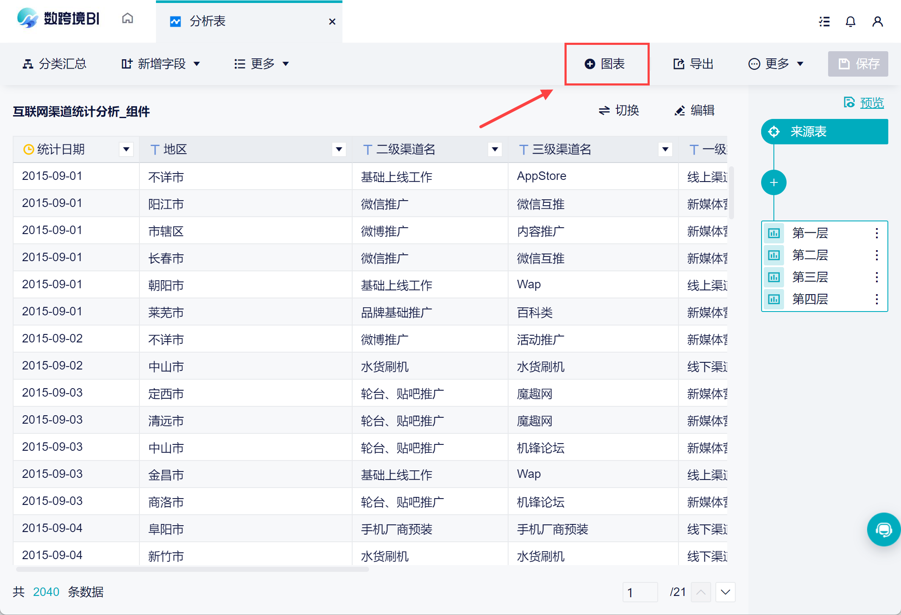
Task: Click the 导出 export button
Action: (693, 64)
